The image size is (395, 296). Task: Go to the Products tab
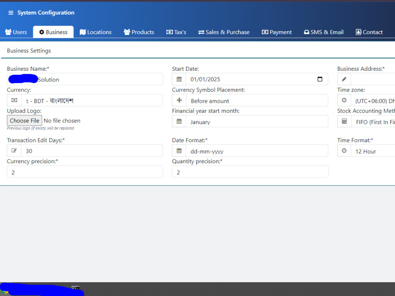[x=139, y=32]
